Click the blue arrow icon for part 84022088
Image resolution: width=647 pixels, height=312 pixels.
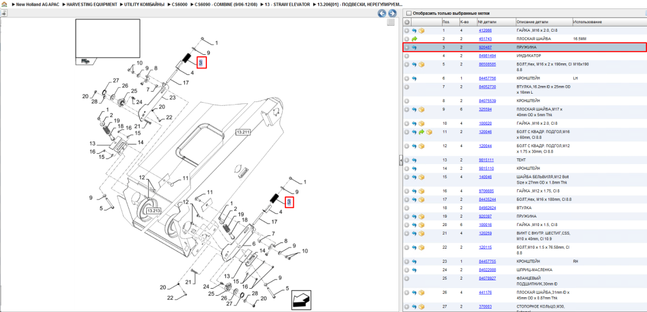(x=414, y=270)
